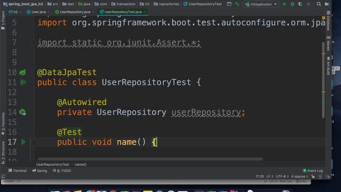The image size is (341, 192).
Task: Open Search Everywhere magnifier icon
Action: pyautogui.click(x=319, y=4)
